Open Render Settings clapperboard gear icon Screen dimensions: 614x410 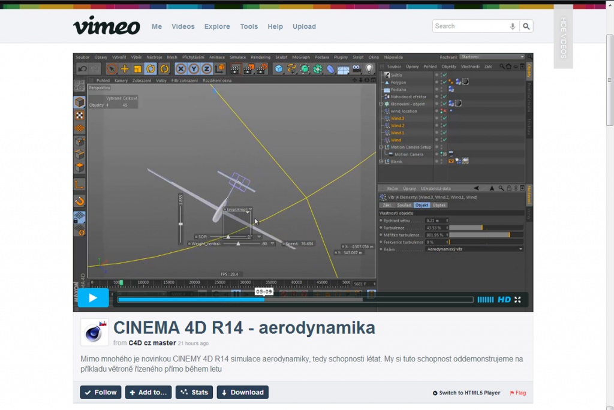pos(261,69)
